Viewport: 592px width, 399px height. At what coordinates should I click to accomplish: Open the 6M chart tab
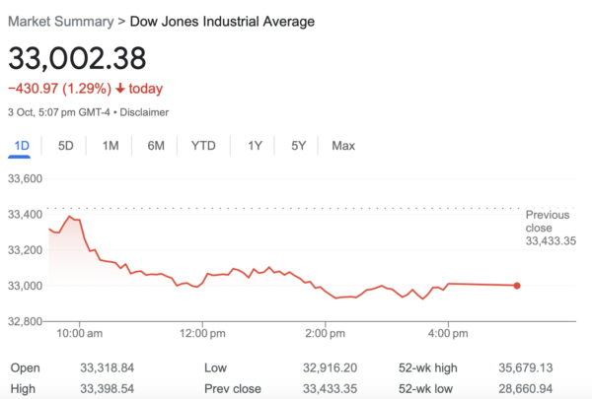156,146
